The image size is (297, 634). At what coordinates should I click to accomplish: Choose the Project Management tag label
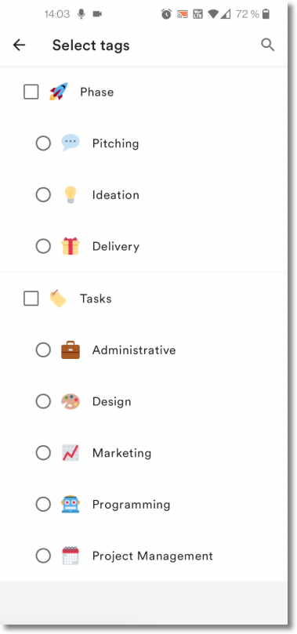pyautogui.click(x=152, y=556)
